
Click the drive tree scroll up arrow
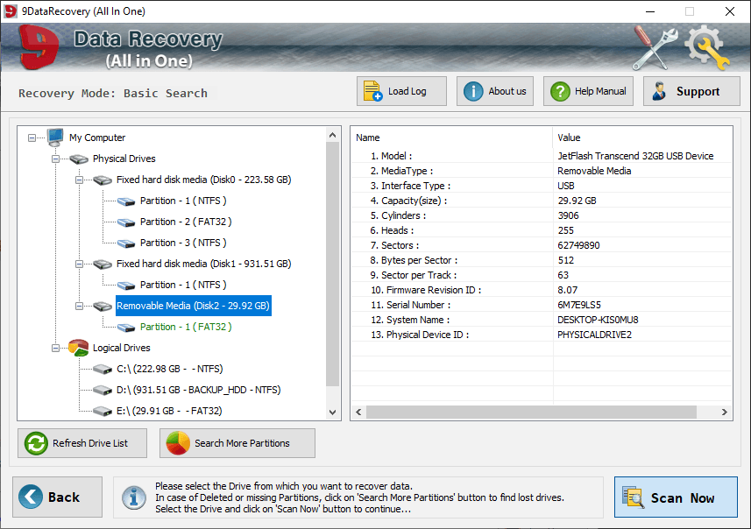pos(333,136)
